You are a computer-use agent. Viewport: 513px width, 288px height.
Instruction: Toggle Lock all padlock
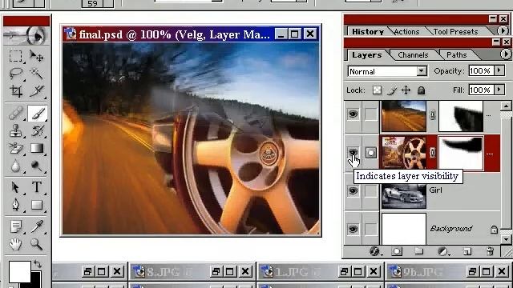pos(421,90)
